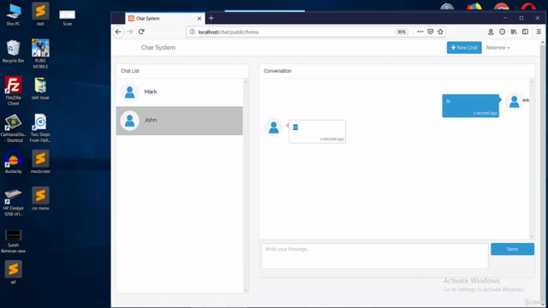This screenshot has width=548, height=308.
Task: Click the conversation scrollbar down arrow
Action: pyautogui.click(x=532, y=236)
